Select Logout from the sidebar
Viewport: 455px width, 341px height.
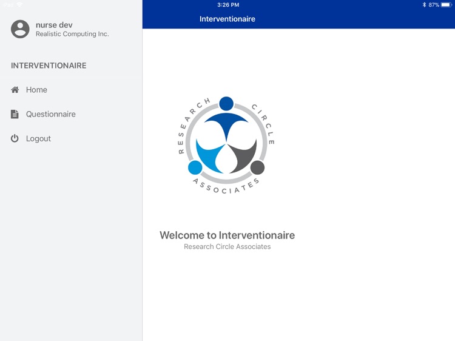[71, 138]
